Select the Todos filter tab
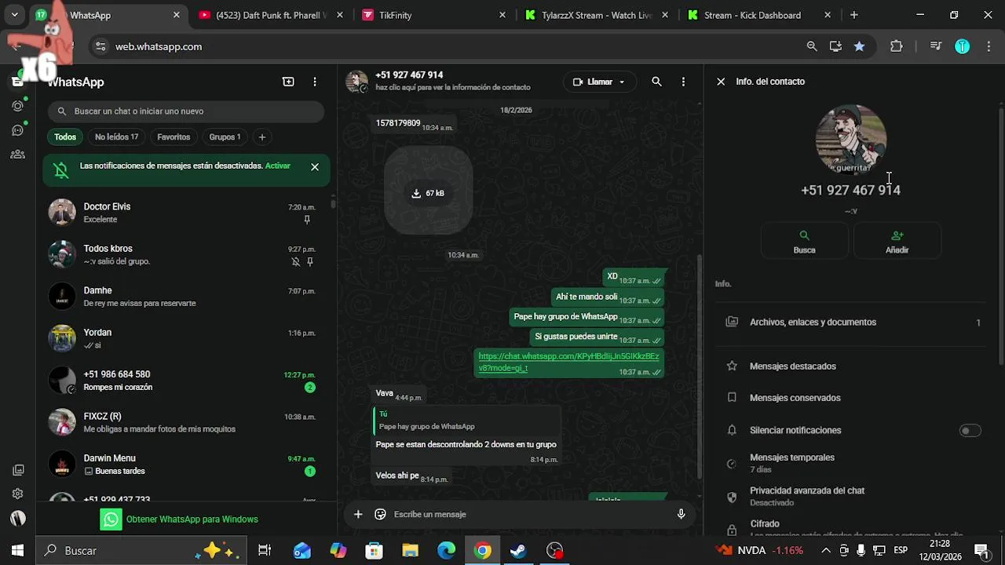 (x=65, y=137)
